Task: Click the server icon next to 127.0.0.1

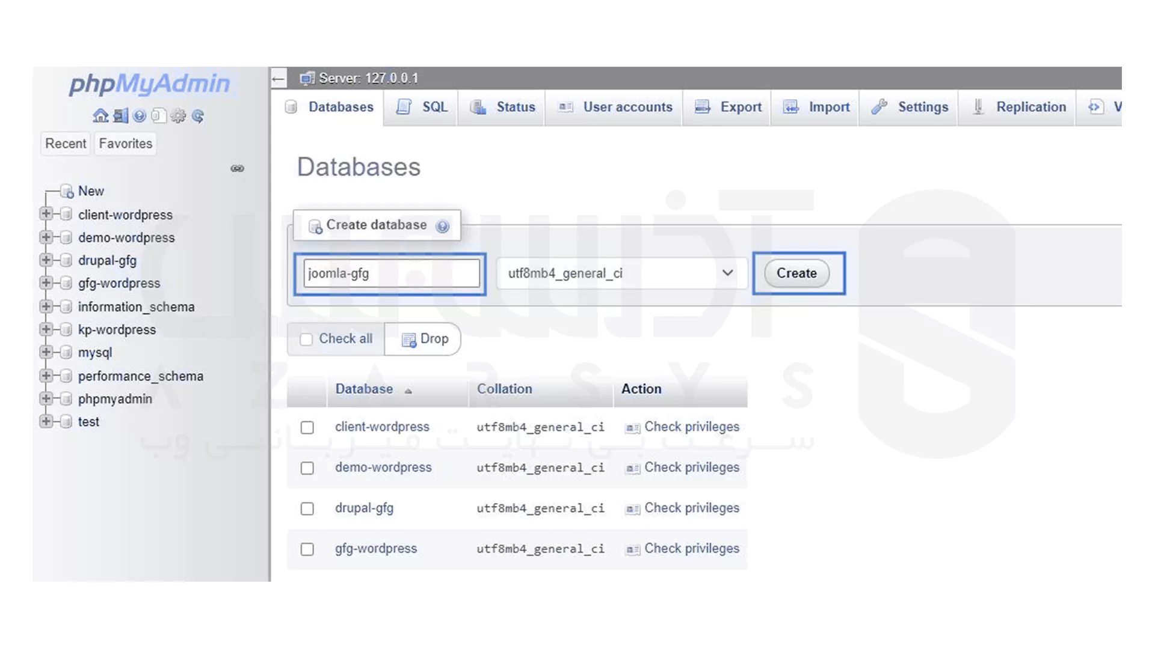Action: click(307, 78)
